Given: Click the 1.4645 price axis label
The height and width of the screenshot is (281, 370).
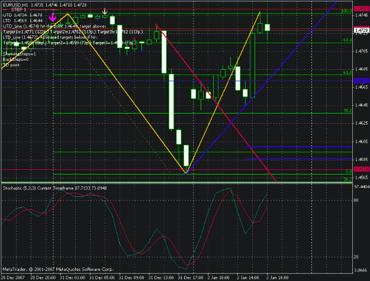Looking at the screenshot, I should click(361, 105).
